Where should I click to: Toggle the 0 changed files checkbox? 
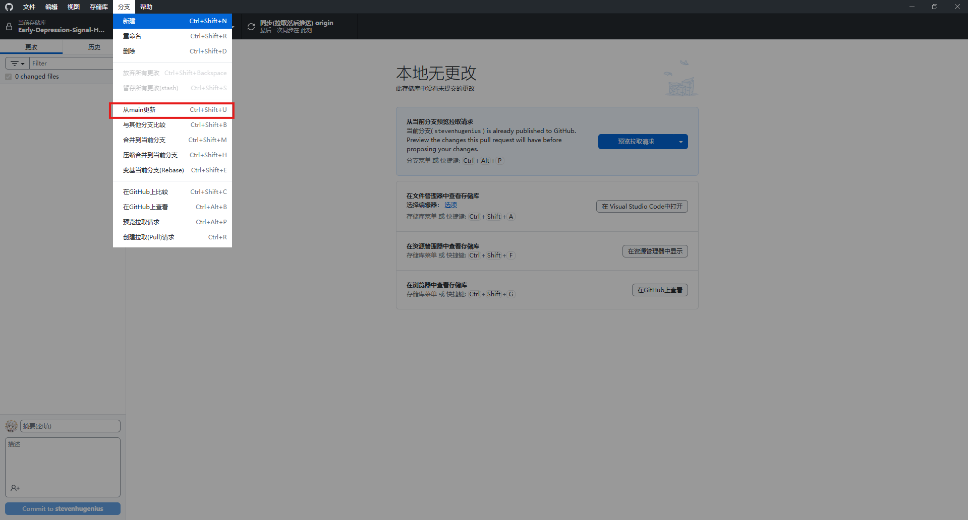coord(9,77)
